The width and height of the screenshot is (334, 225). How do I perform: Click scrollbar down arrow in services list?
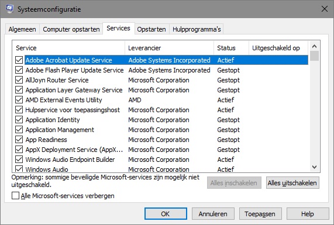[314, 167]
